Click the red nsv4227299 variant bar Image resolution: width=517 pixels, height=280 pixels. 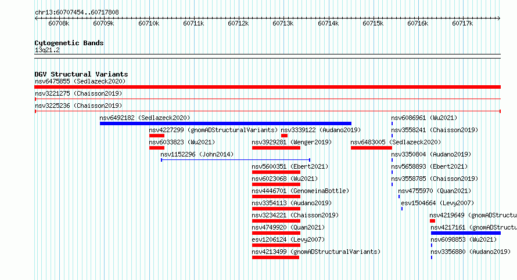click(157, 136)
